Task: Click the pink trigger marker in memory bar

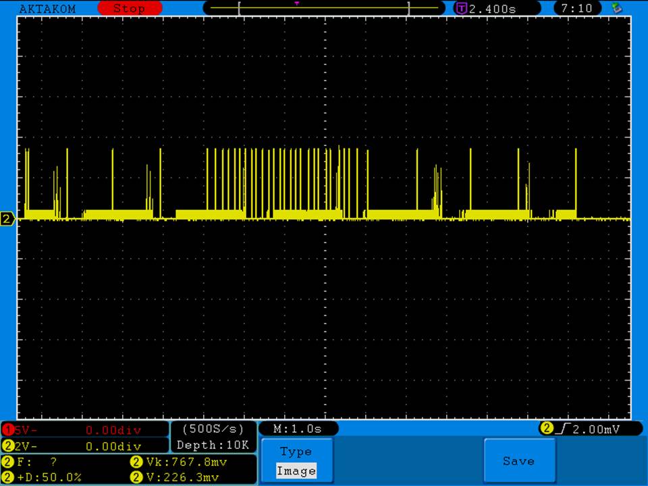Action: point(296,3)
